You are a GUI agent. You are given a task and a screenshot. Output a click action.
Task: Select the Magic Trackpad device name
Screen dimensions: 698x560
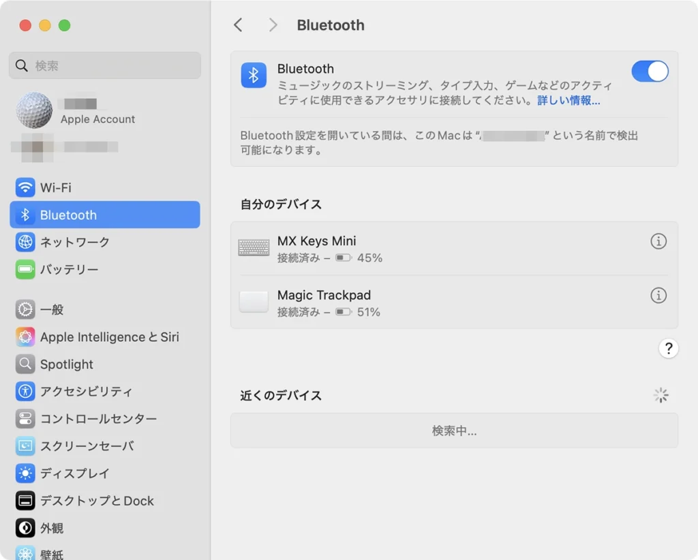point(324,295)
